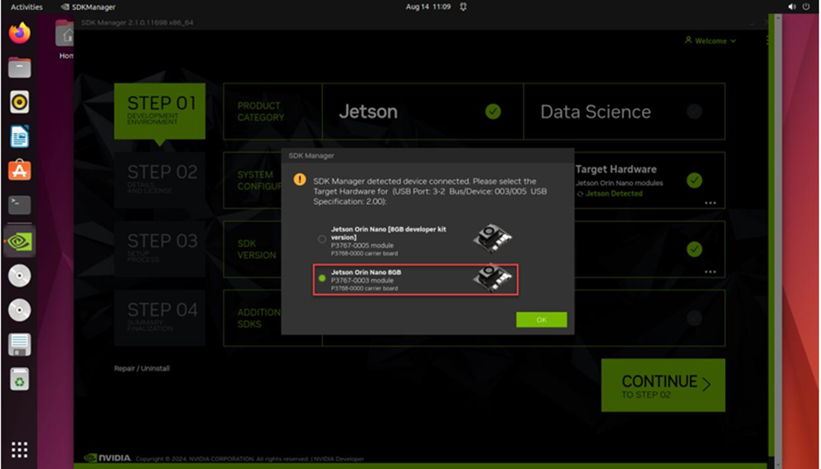
Task: Expand the Welcome account dropdown
Action: point(711,41)
